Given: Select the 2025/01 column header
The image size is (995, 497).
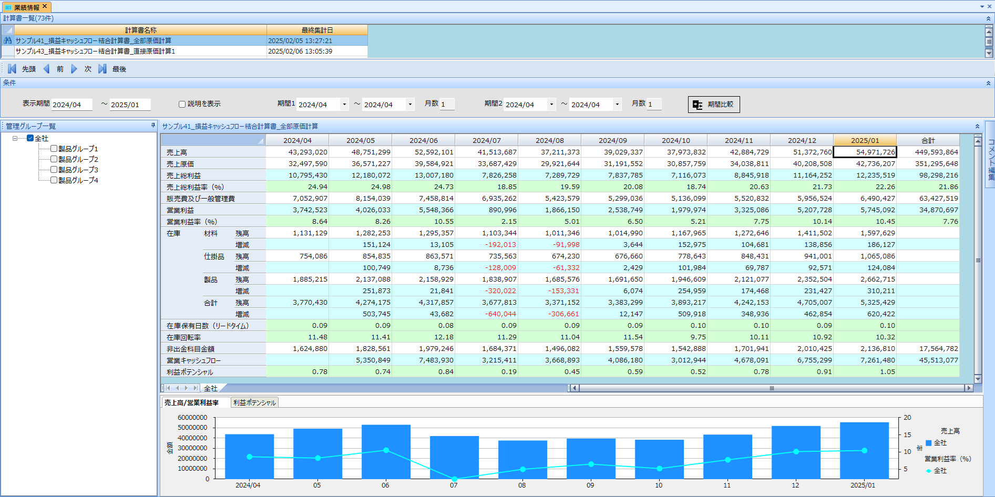Looking at the screenshot, I should click(865, 140).
